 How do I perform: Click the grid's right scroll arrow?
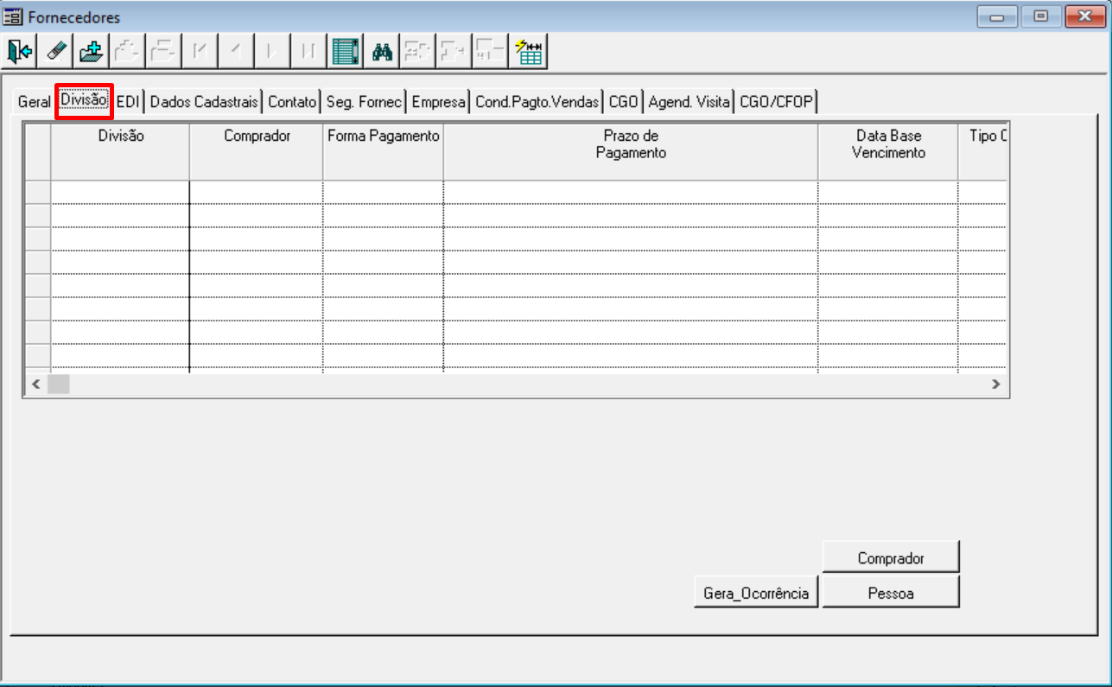coord(995,385)
